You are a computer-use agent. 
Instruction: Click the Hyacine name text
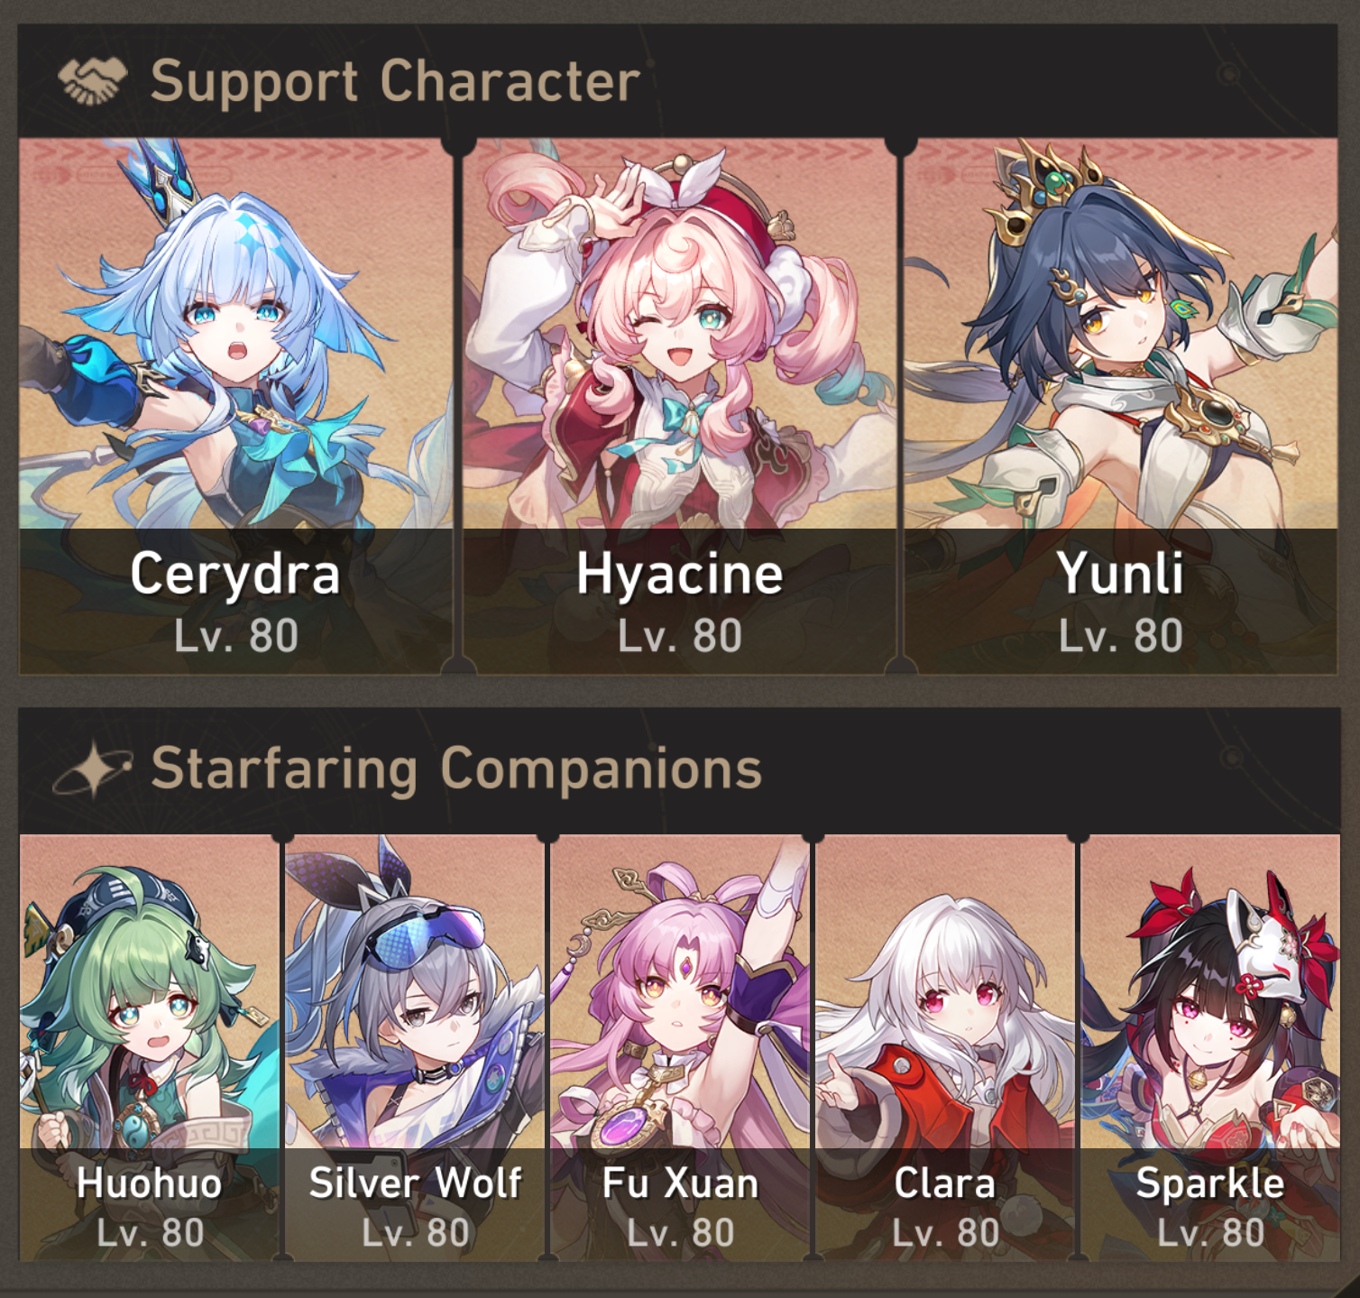tap(680, 575)
